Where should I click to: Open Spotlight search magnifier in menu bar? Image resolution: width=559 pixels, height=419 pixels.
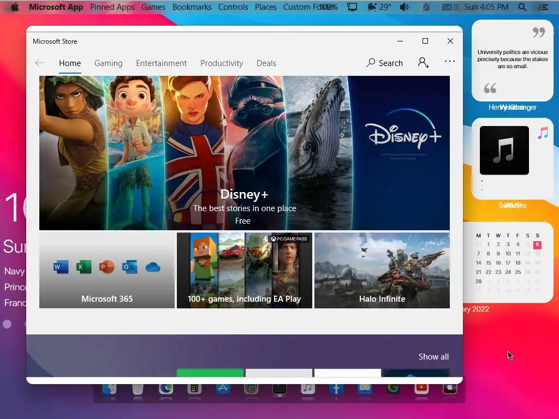point(522,7)
